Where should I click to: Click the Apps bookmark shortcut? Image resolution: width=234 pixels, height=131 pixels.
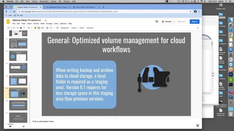pyautogui.click(x=9, y=15)
